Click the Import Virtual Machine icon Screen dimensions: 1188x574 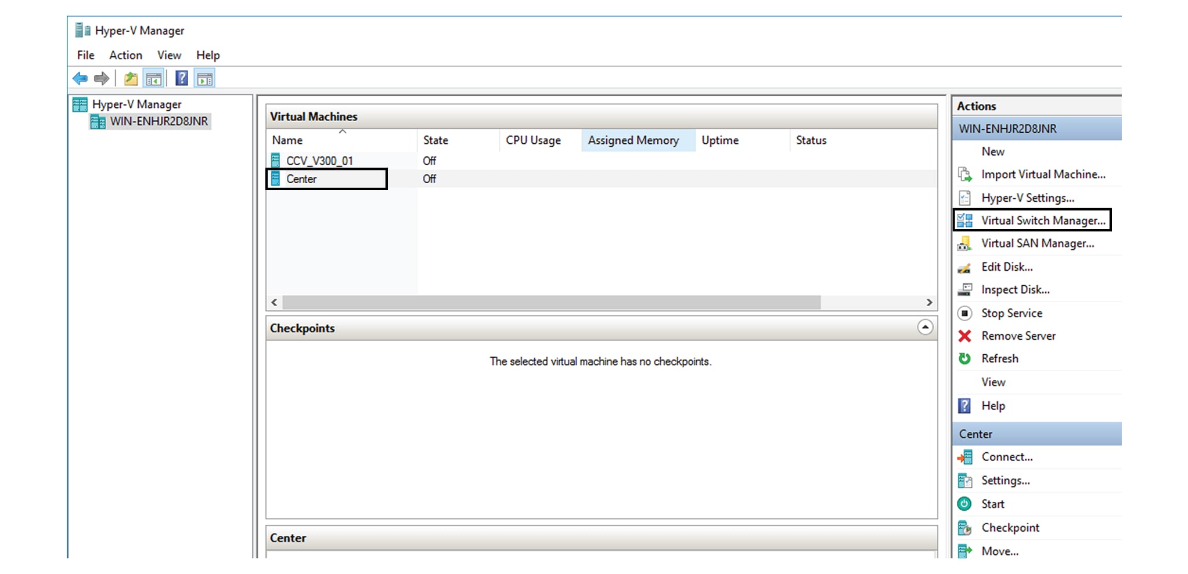964,174
